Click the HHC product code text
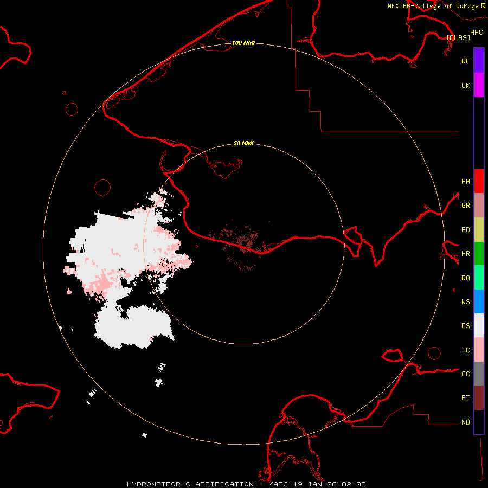488x488 pixels. [476, 33]
